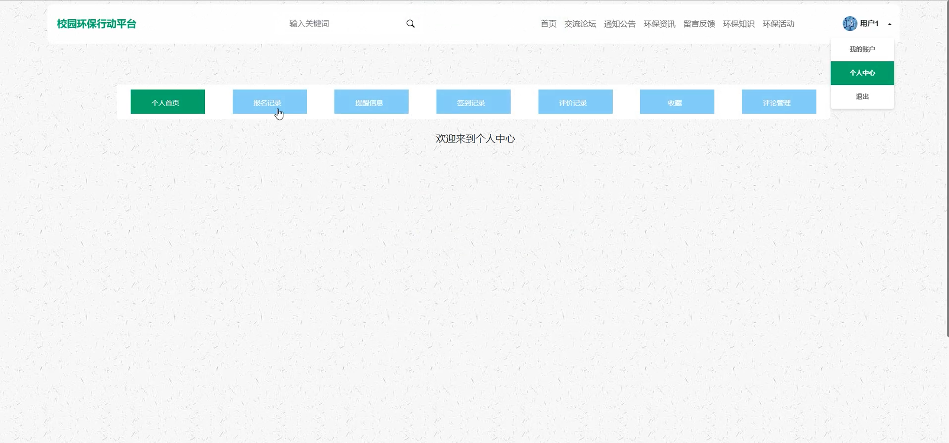
Task: Switch to the 个人首页 tab
Action: tap(168, 102)
